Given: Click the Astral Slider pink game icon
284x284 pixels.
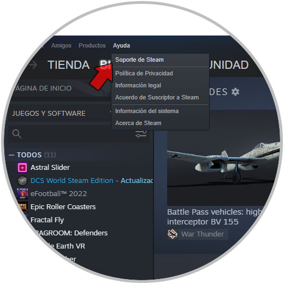Looking at the screenshot, I should tap(22, 168).
